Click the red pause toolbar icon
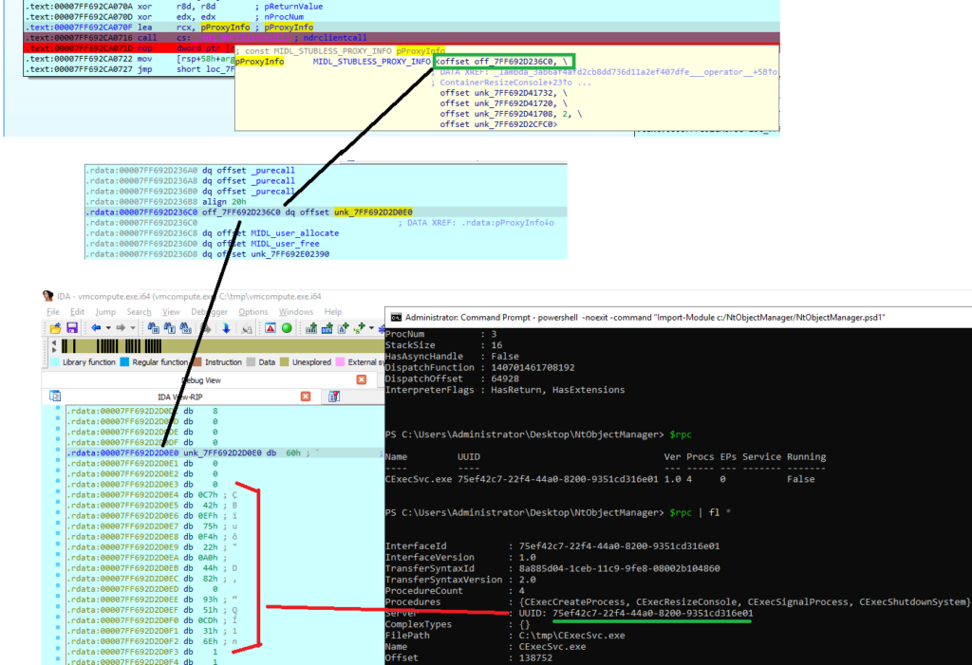972x665 pixels. pos(271,327)
